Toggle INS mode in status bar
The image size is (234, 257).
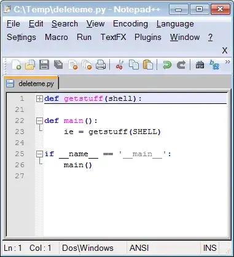209,248
